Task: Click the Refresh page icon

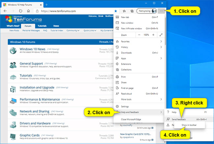Action: tap(21, 11)
